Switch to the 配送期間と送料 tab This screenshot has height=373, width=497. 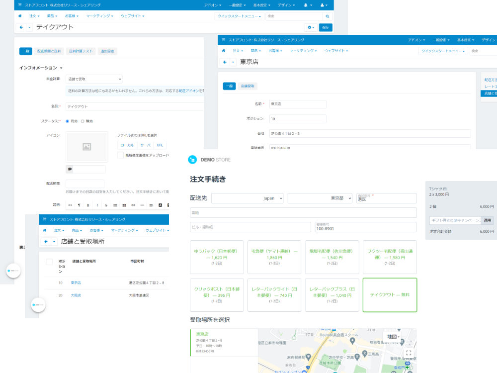point(49,51)
